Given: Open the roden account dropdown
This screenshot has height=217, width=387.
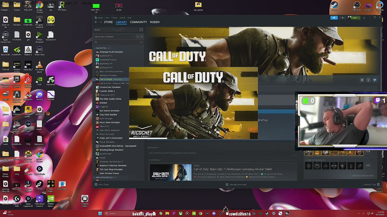Looking at the screenshot, I should [354, 18].
